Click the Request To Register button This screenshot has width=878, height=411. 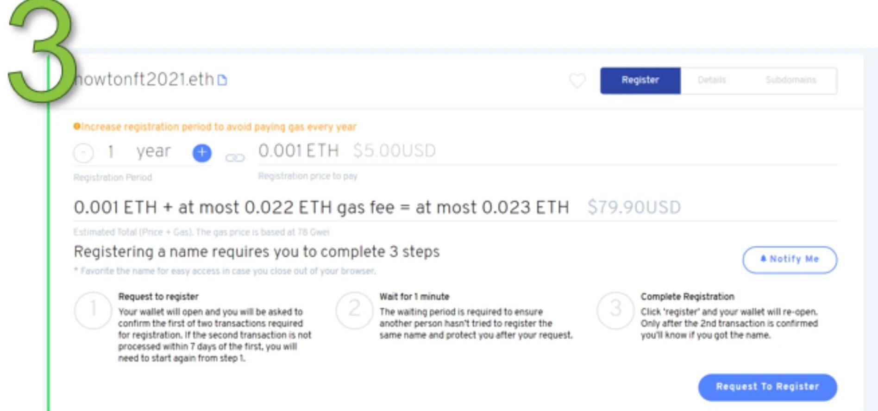coord(767,387)
